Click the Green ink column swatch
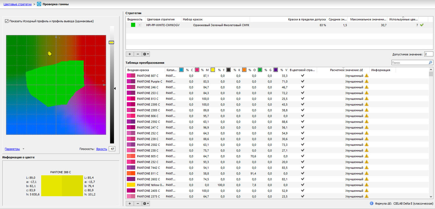Viewport: 435px width, 209px height. pos(260,70)
